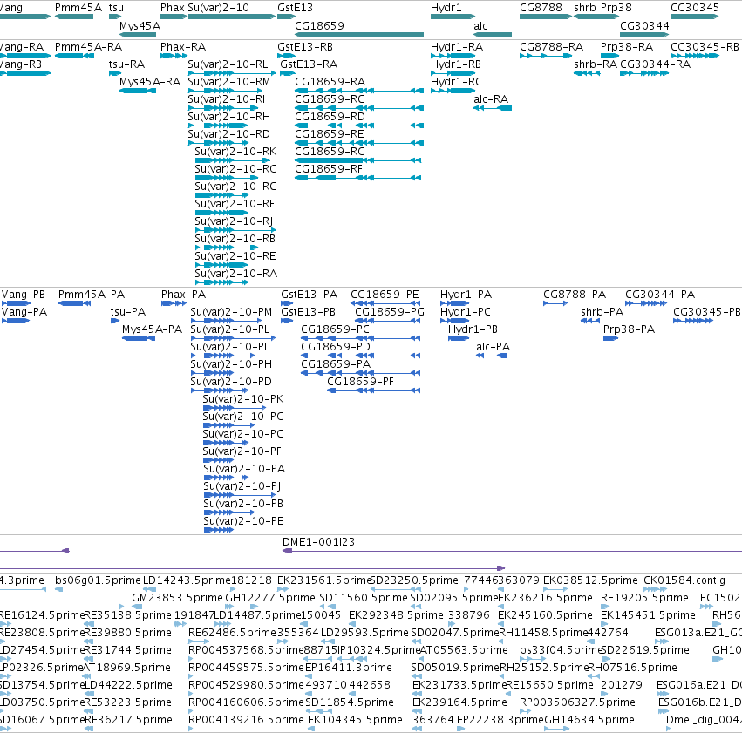Open the Mys45A-RA transcript label
Image resolution: width=742 pixels, height=733 pixels.
150,82
